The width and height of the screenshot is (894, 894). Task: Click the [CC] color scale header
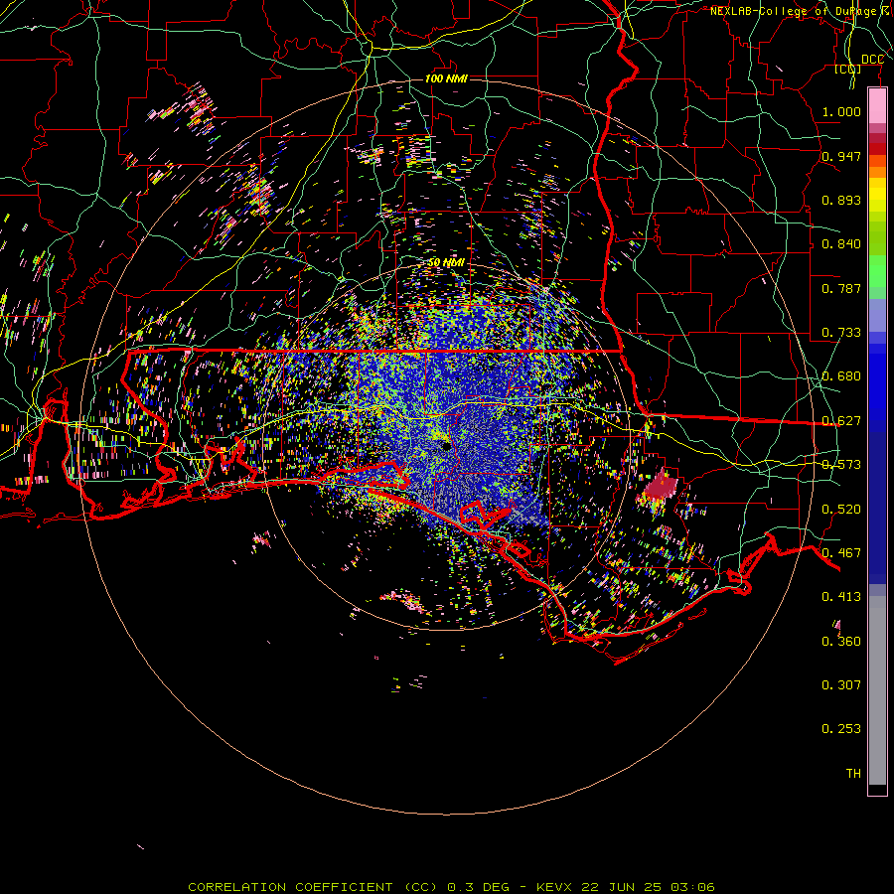(848, 69)
